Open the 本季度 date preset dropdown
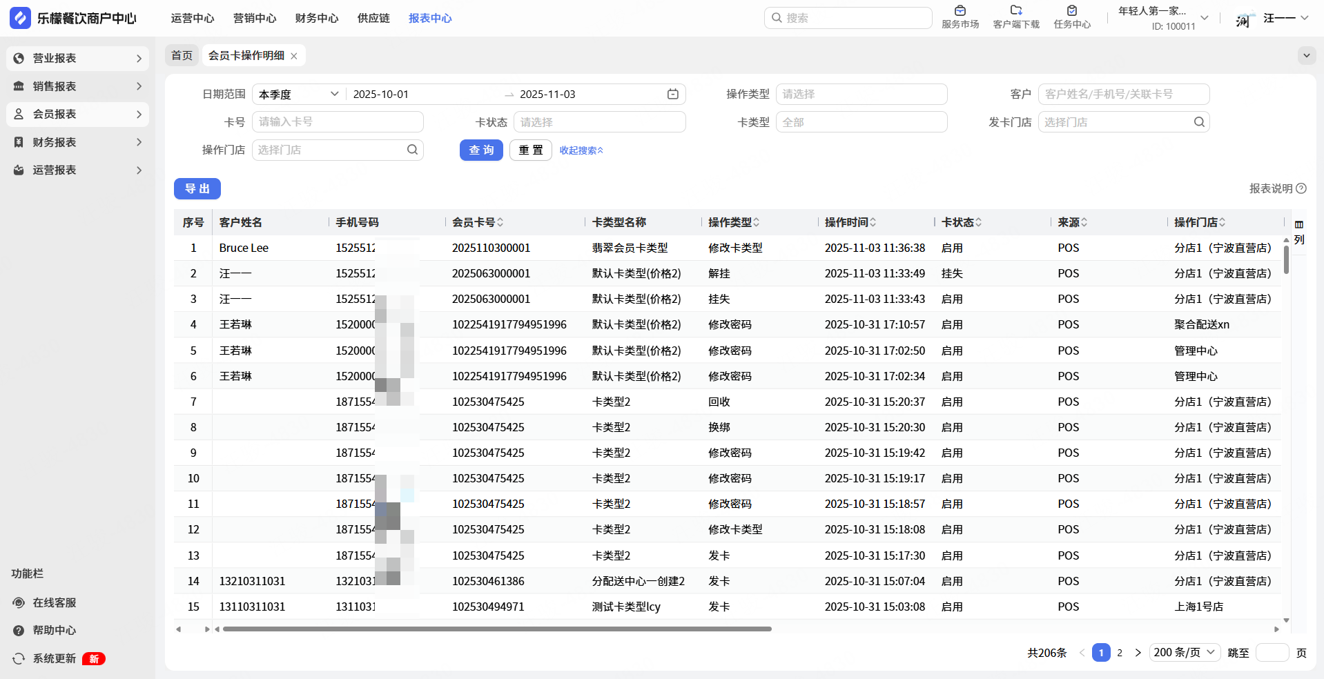 298,95
